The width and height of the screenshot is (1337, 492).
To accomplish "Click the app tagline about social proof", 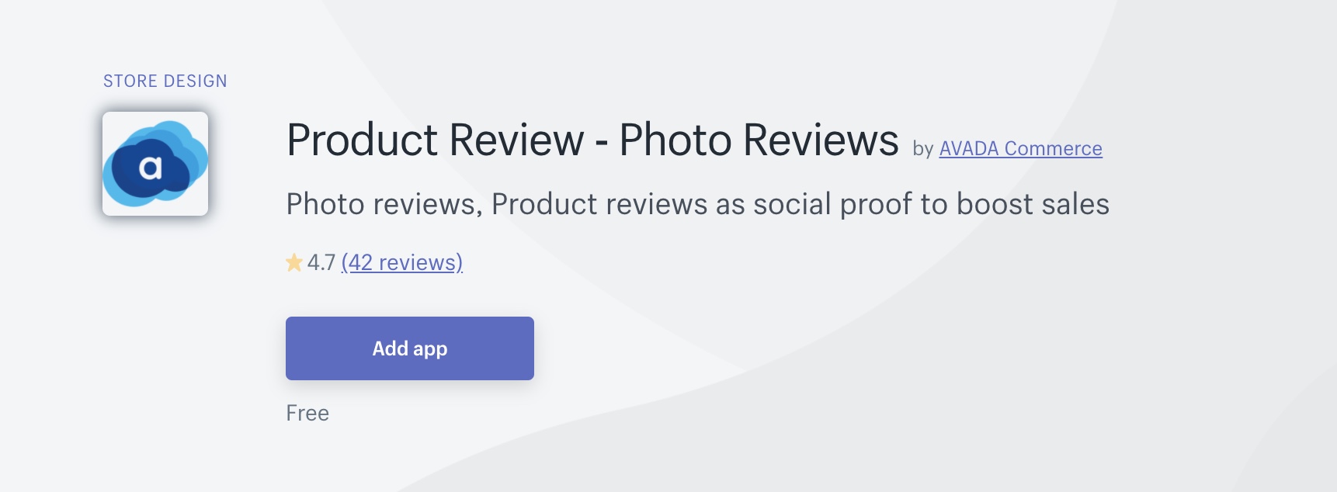I will click(x=697, y=204).
